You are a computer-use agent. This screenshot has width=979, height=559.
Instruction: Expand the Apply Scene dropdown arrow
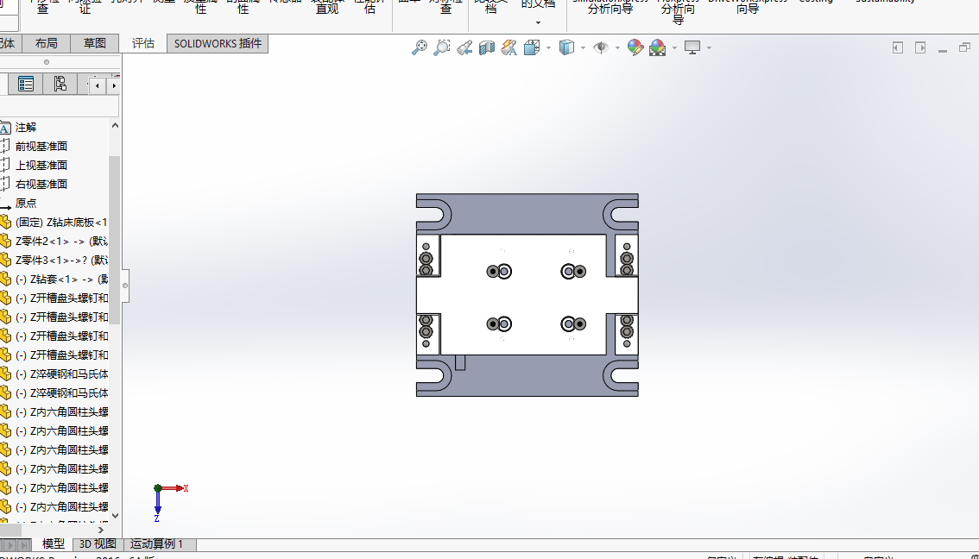point(675,47)
